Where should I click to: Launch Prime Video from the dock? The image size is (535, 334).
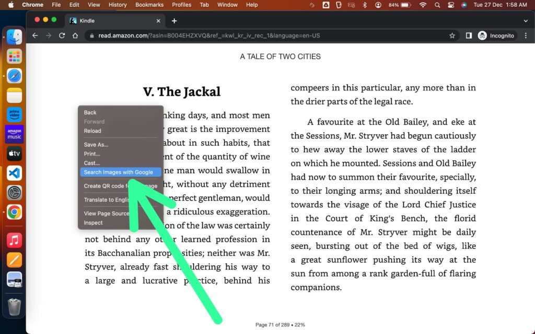tap(14, 114)
